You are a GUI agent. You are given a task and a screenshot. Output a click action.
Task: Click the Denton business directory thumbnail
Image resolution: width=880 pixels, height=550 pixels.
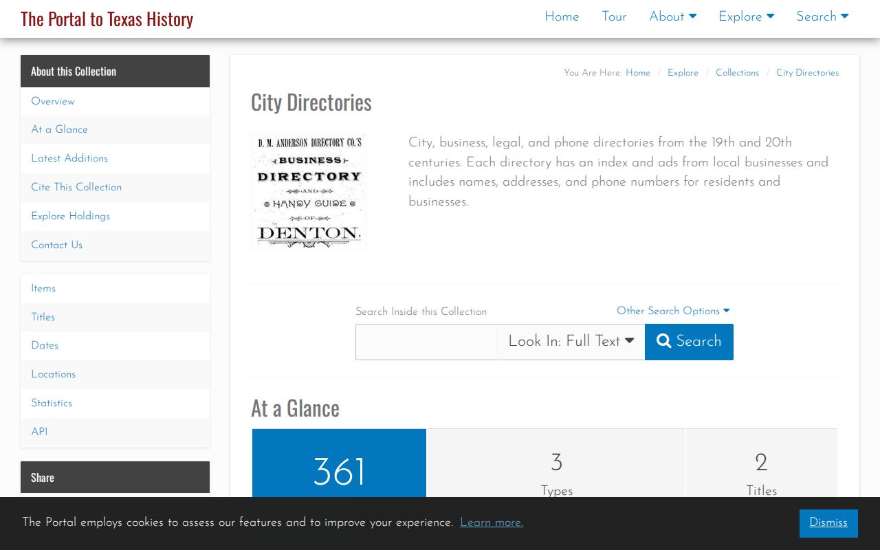[x=309, y=191]
